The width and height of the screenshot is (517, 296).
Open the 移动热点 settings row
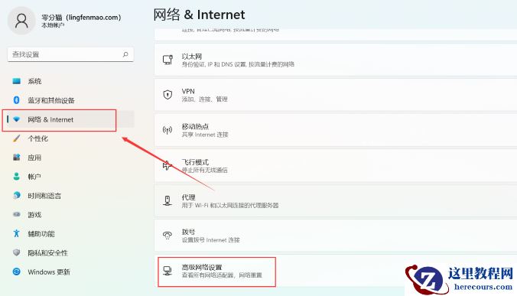point(336,130)
